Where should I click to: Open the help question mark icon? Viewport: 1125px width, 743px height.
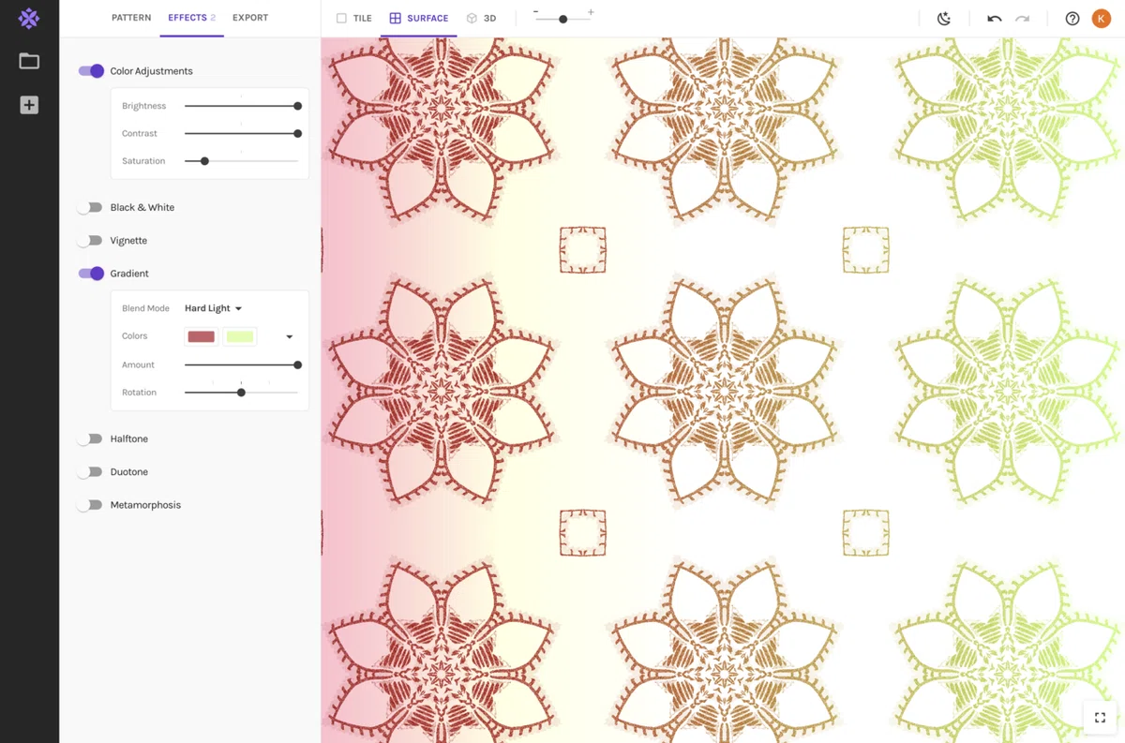point(1072,19)
